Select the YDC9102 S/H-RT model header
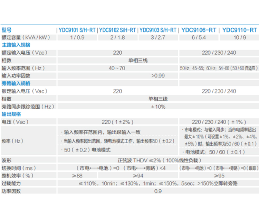Viewport: 259px width, 218px height. coord(117,30)
